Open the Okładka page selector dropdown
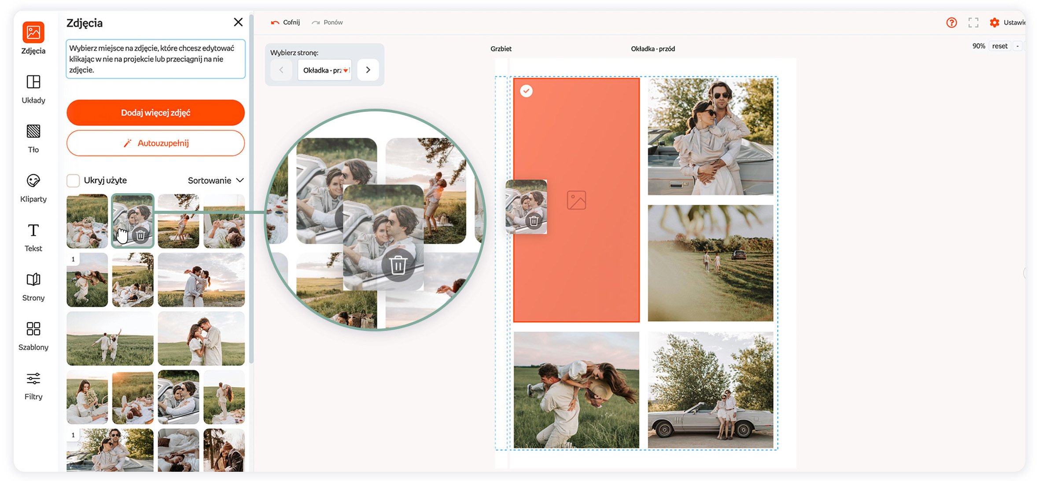 (324, 70)
